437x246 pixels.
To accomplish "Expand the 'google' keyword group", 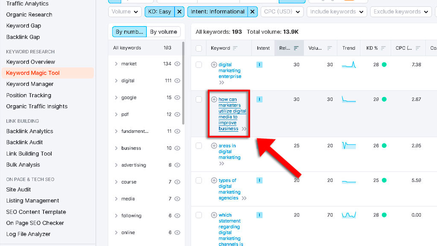I will (x=116, y=98).
